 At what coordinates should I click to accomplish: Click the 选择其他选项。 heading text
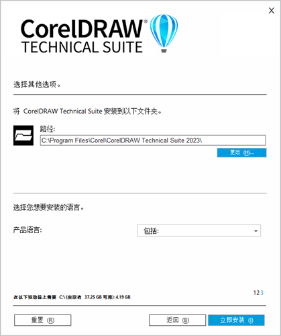click(37, 85)
